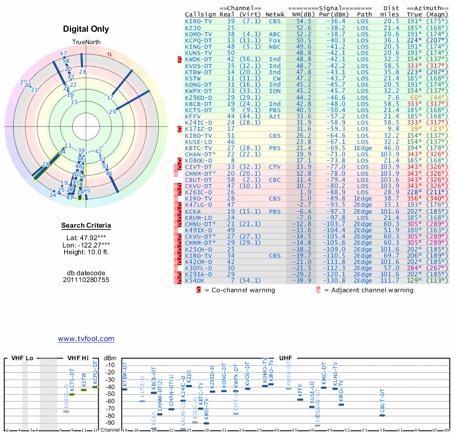The height and width of the screenshot is (435, 454).
Task: Click the KZJO callsign in the table
Action: point(194,27)
